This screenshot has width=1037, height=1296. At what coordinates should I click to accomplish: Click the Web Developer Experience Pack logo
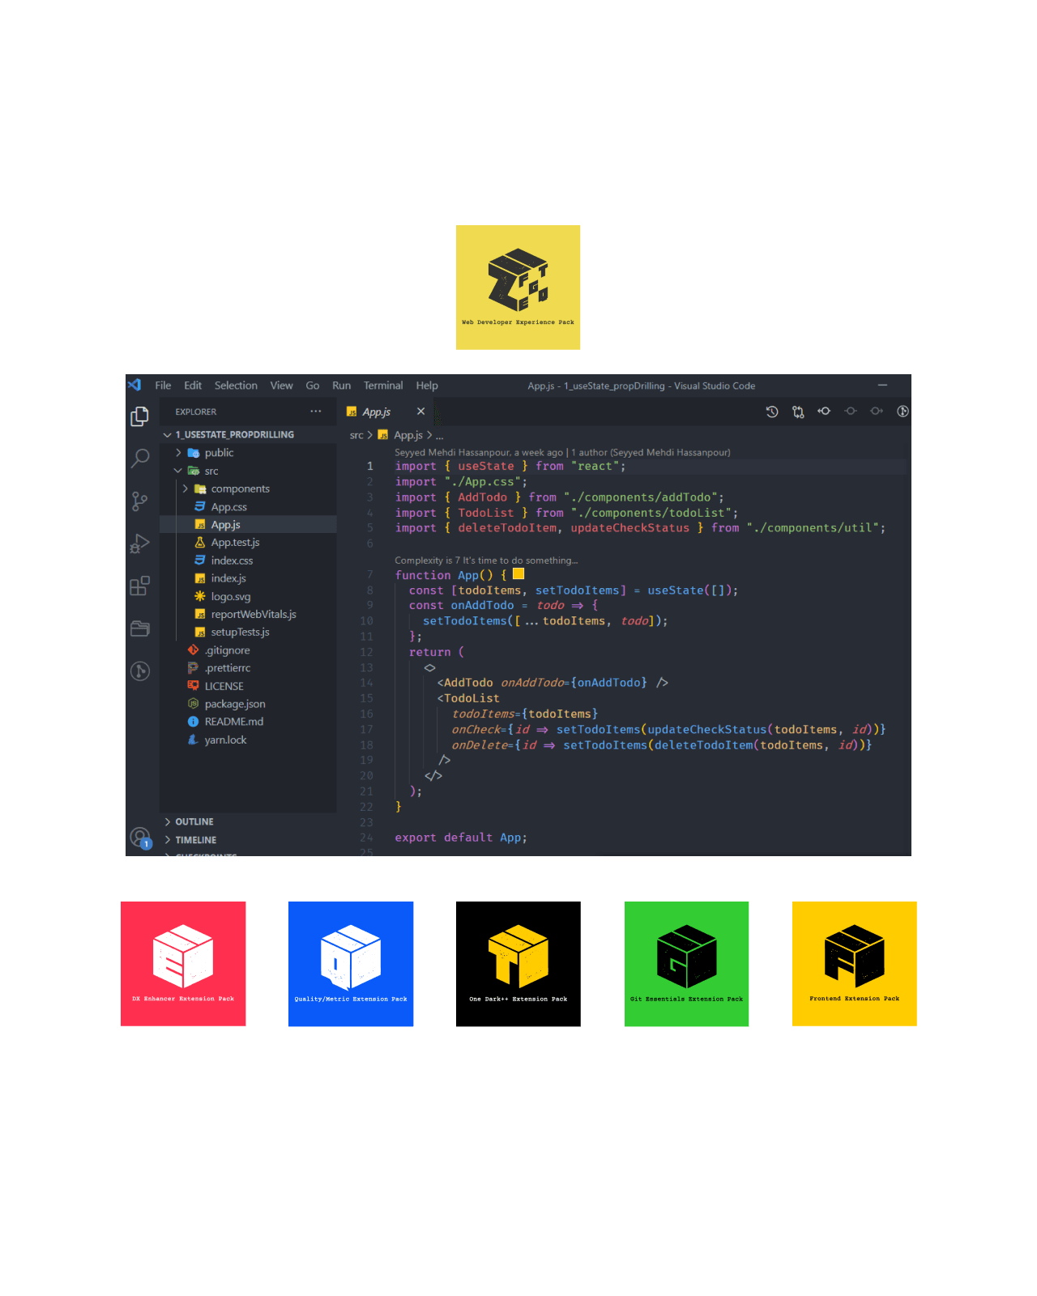518,288
